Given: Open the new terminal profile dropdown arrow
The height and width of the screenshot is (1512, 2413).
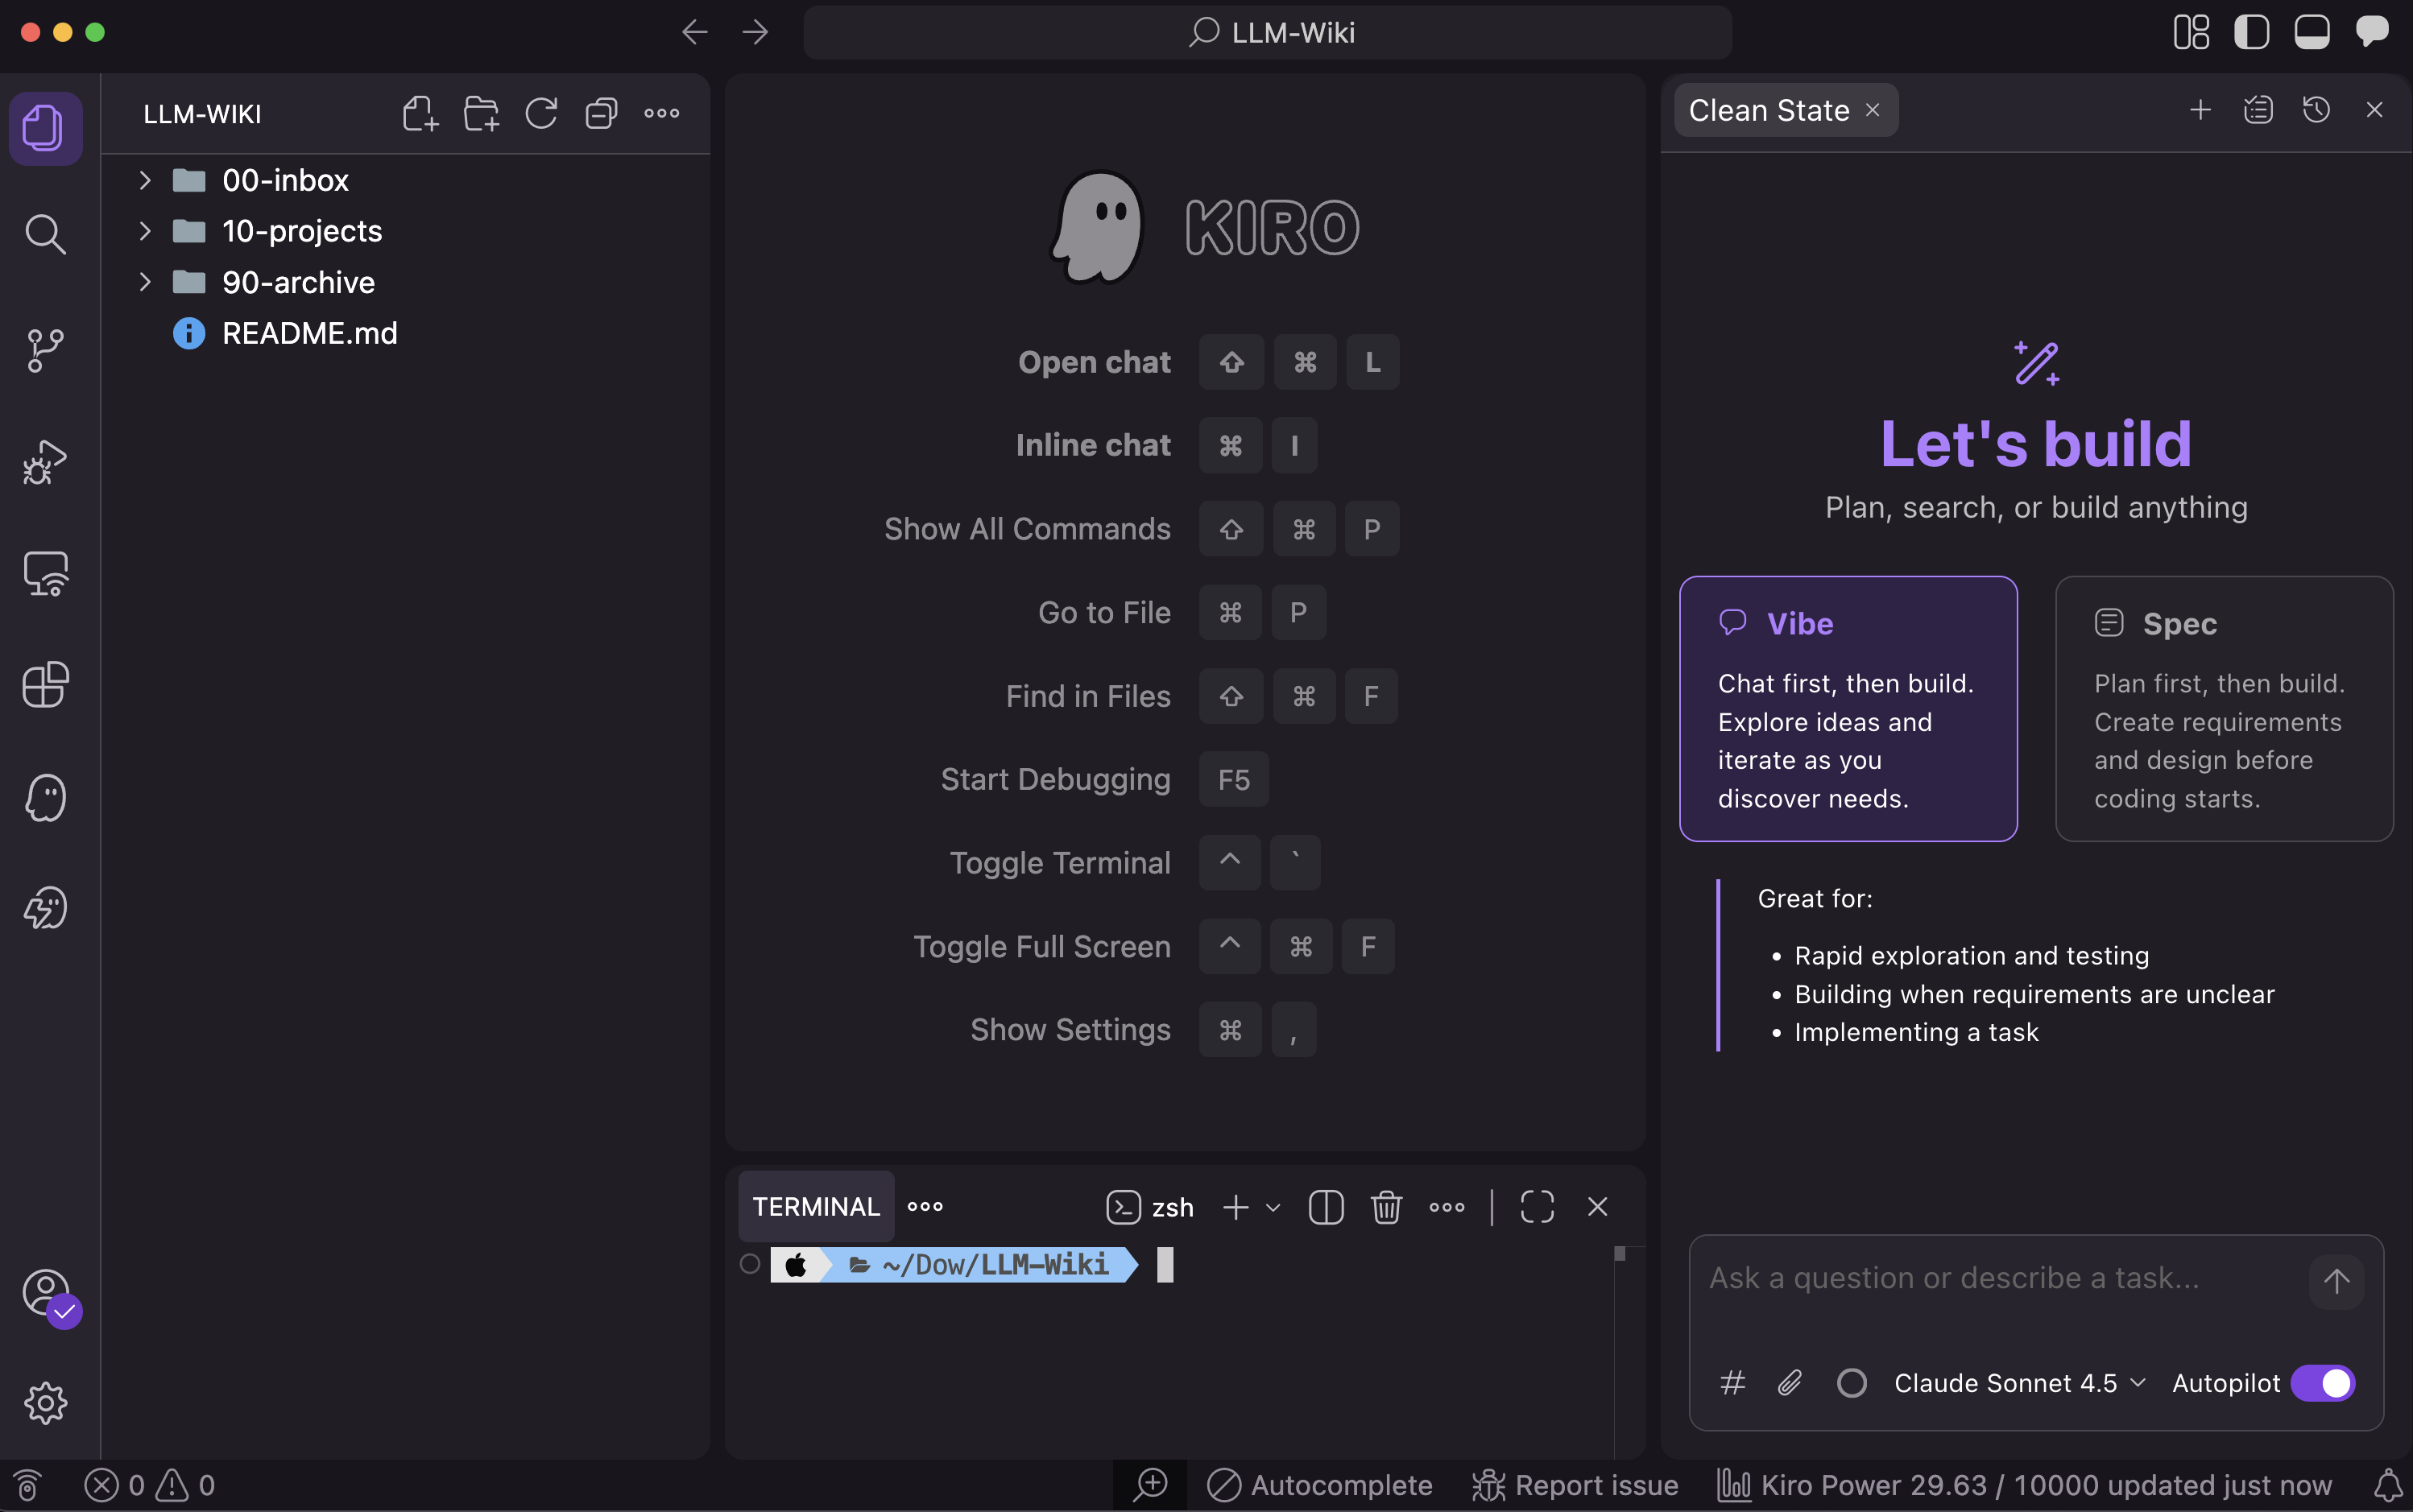Looking at the screenshot, I should click(1273, 1207).
